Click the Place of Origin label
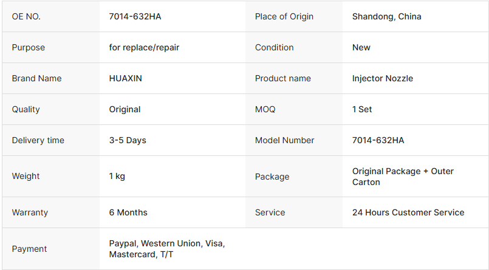489x270 pixels. (x=284, y=16)
